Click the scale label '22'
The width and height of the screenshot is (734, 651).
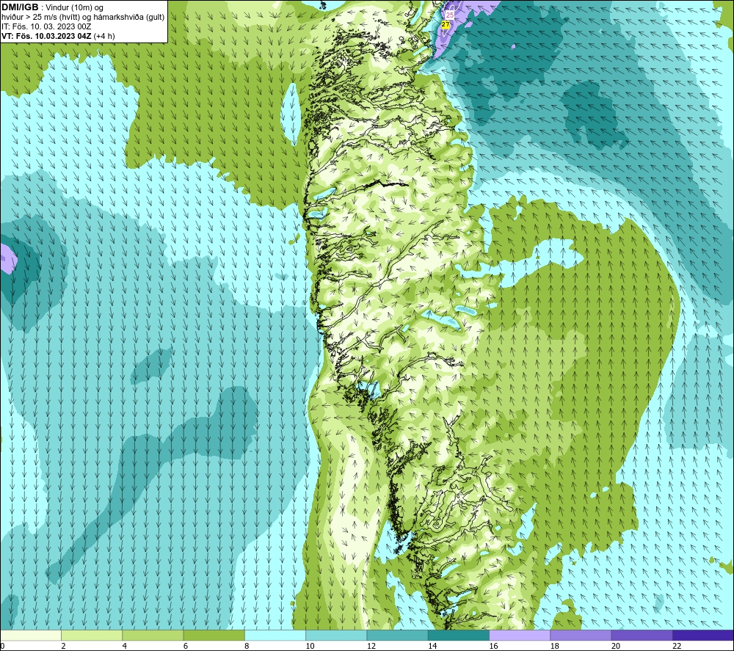677,646
